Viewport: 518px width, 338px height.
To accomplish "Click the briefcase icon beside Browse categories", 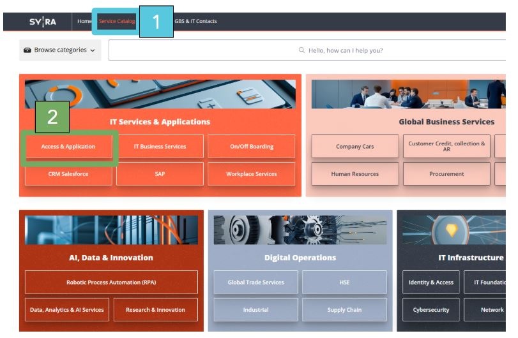I will coord(27,50).
